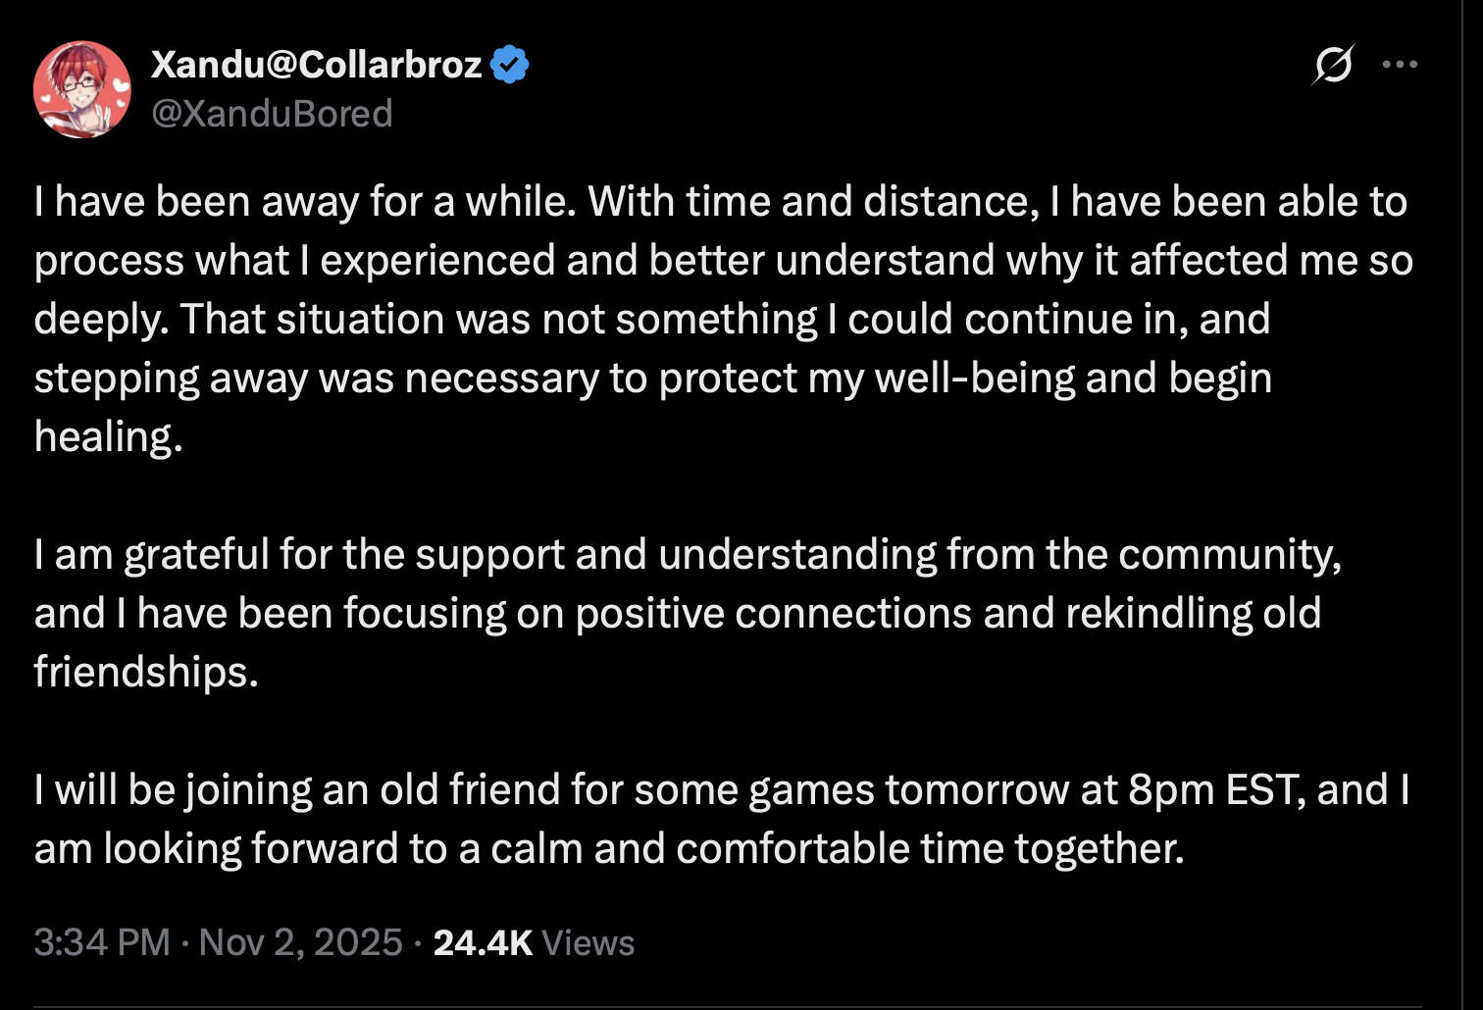Open Xandu's profile picture avatar
1483x1010 pixels.
[x=82, y=89]
